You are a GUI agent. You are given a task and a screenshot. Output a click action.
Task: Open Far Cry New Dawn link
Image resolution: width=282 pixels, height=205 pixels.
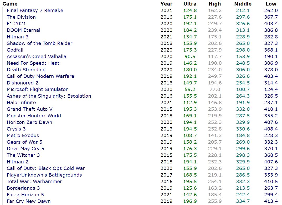click(x=29, y=201)
